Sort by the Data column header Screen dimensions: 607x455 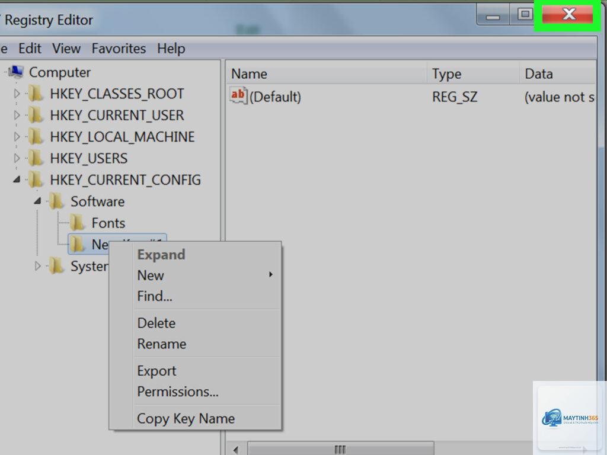[558, 73]
